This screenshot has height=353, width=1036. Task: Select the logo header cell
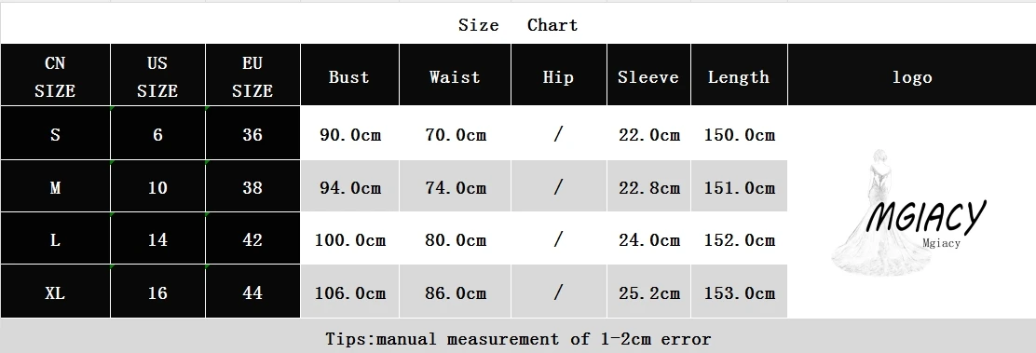912,75
